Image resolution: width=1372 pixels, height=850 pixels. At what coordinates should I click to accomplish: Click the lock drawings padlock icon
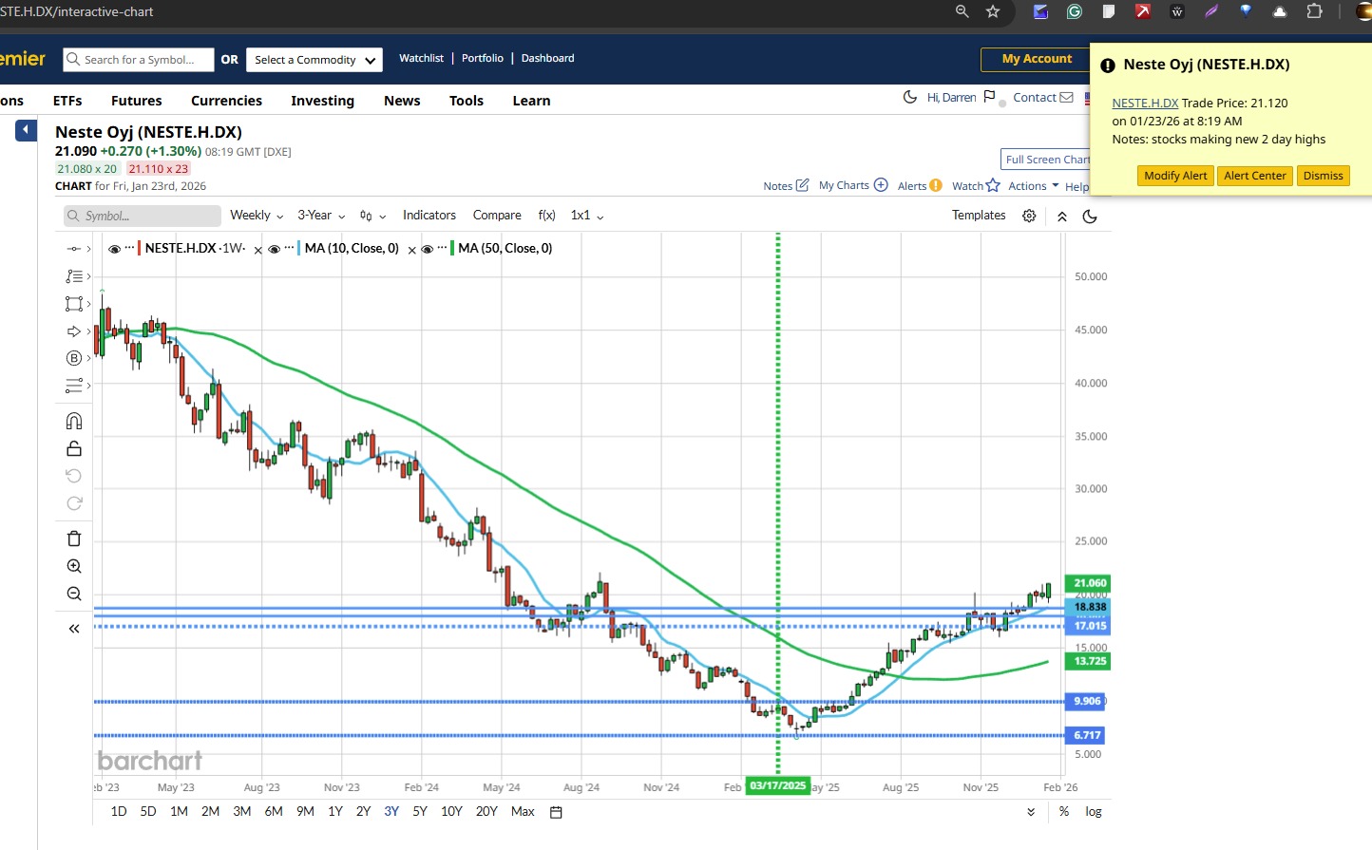[x=74, y=448]
